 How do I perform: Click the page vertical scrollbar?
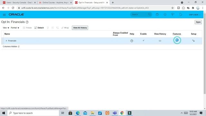(205, 53)
